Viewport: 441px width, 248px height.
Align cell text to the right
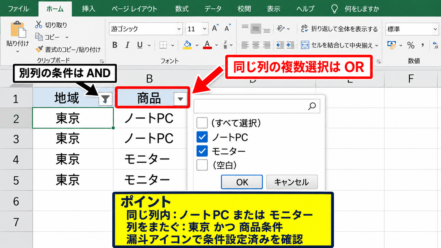click(267, 45)
